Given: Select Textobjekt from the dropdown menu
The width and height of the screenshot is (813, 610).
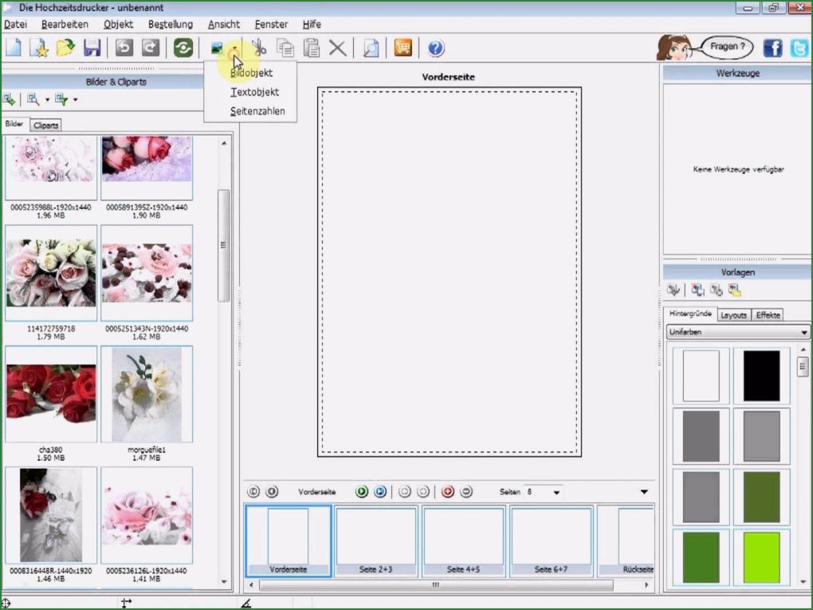Looking at the screenshot, I should (254, 92).
